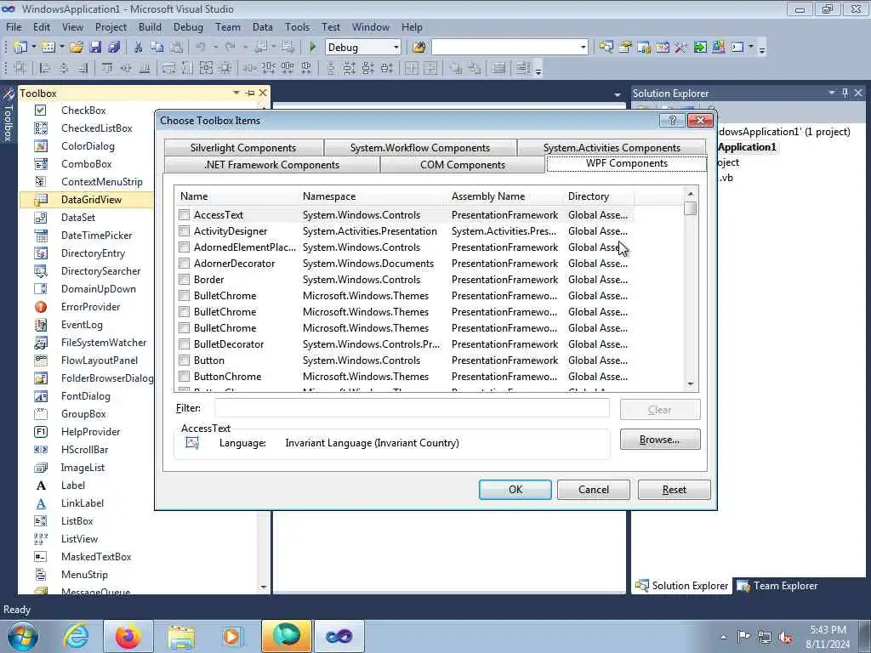The height and width of the screenshot is (653, 871).
Task: Open the Find combo box dropdown arrow
Action: coord(584,48)
